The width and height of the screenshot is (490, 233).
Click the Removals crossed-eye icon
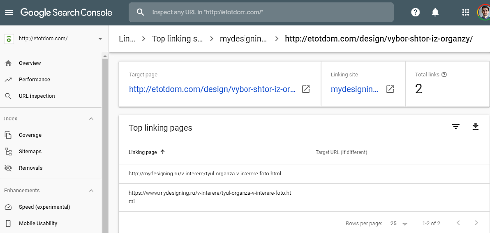pyautogui.click(x=8, y=168)
